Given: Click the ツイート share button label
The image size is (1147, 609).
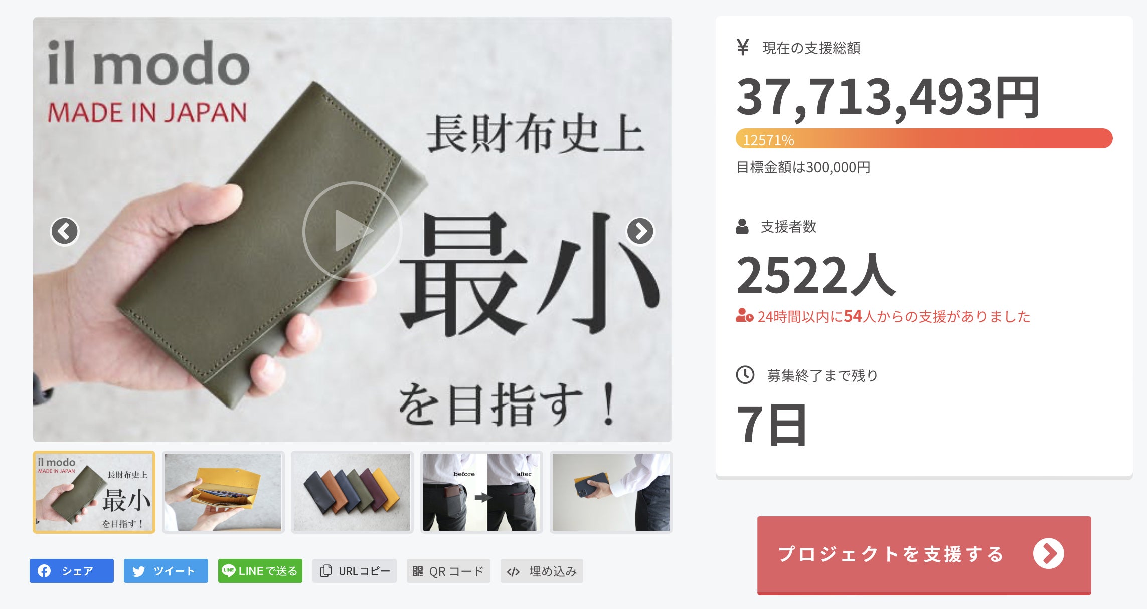Looking at the screenshot, I should [174, 571].
